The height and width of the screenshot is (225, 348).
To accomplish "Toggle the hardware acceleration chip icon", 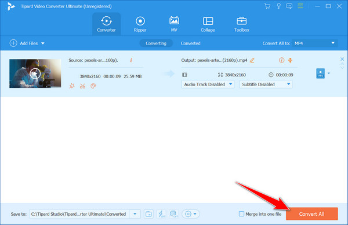I will (x=173, y=214).
